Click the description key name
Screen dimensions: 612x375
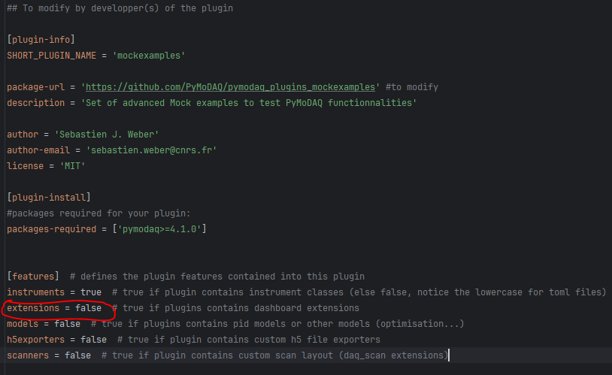point(36,103)
